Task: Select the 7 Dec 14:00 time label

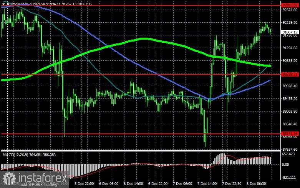Action: (207, 183)
